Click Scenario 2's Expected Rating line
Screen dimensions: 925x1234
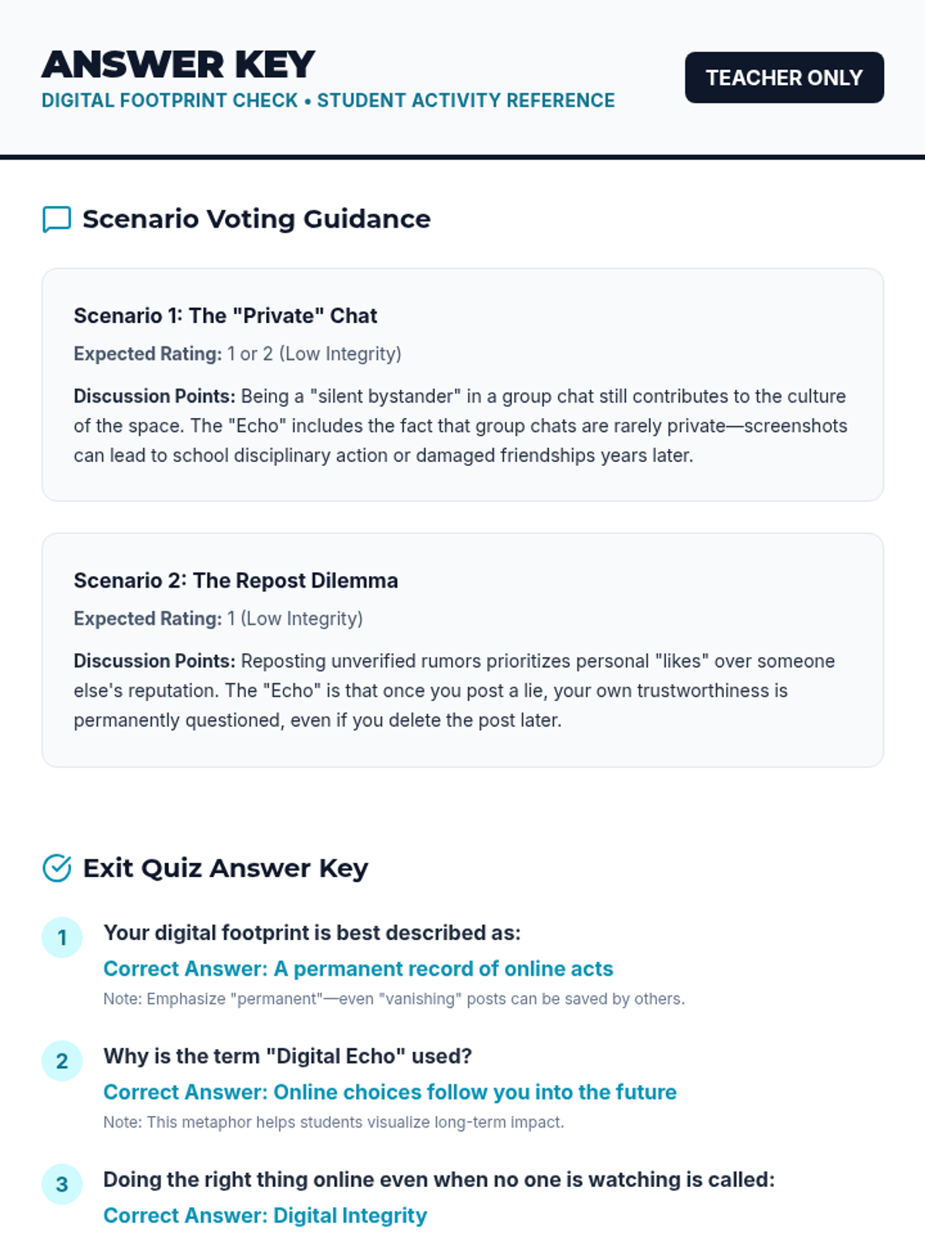click(x=218, y=619)
